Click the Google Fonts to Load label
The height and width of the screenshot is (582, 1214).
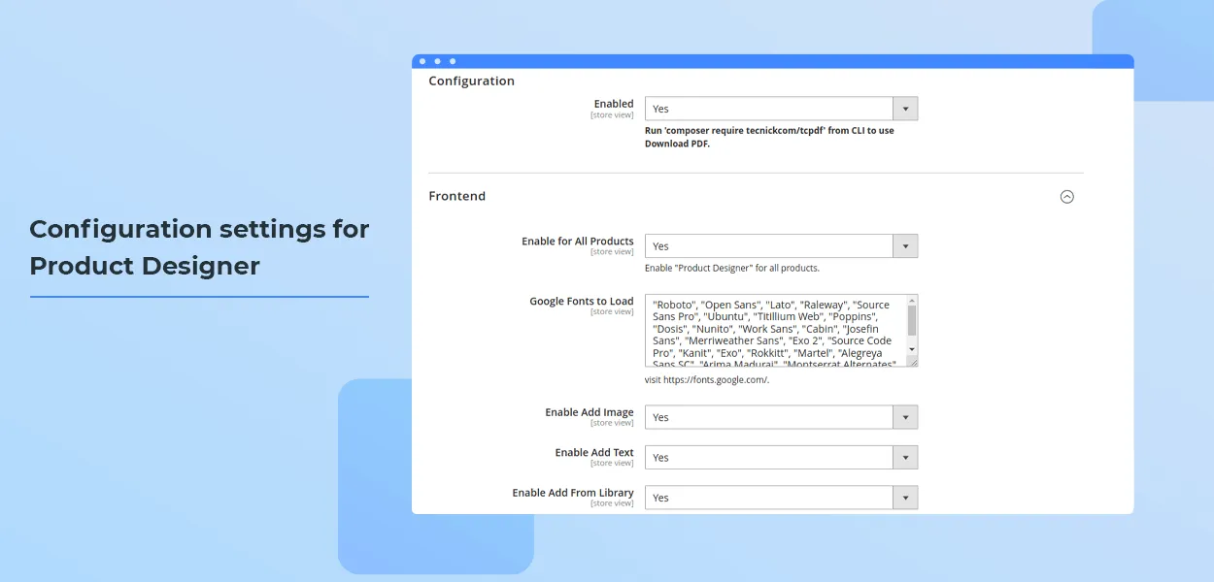tap(581, 302)
